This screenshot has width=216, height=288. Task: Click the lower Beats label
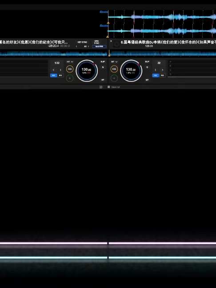click(104, 26)
